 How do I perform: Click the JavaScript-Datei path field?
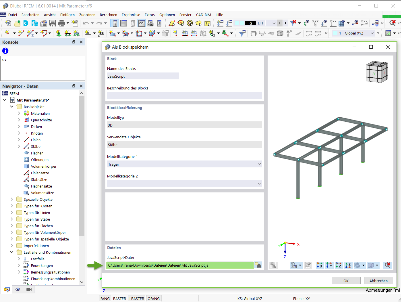180,265
